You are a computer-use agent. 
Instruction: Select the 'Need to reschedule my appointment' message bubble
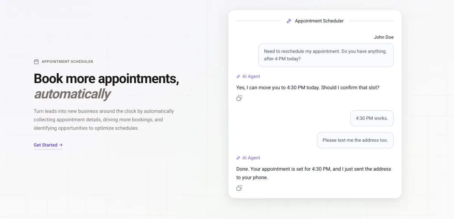pyautogui.click(x=326, y=55)
